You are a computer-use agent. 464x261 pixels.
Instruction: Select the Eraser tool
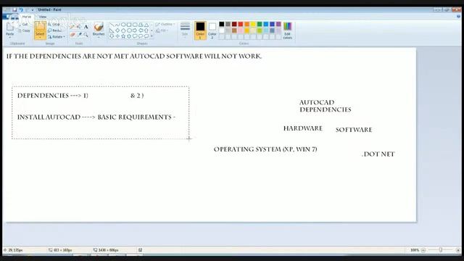point(72,35)
